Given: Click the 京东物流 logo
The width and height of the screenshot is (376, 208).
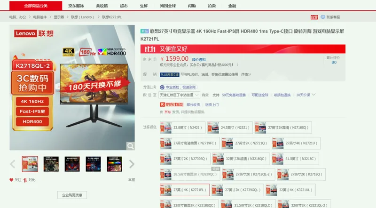Looking at the screenshot, I should 172,104.
